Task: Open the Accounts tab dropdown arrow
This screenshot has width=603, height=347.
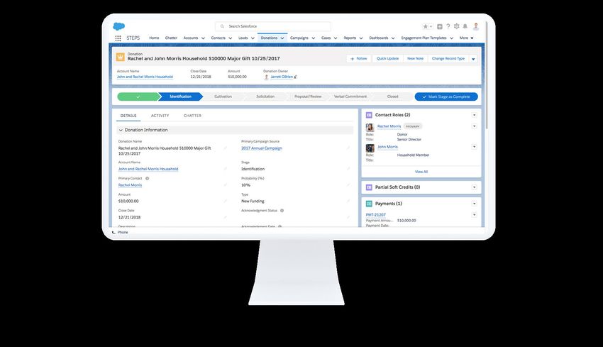Action: point(203,38)
